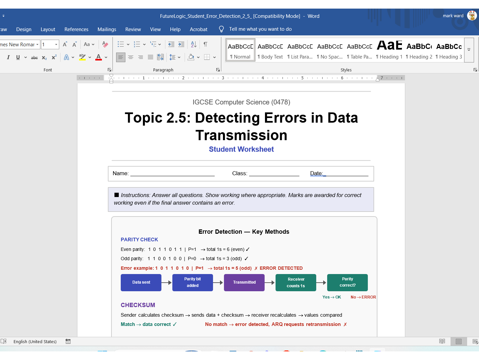Viewport: 479px width, 359px height.
Task: Toggle strikethrough formatting
Action: [34, 57]
